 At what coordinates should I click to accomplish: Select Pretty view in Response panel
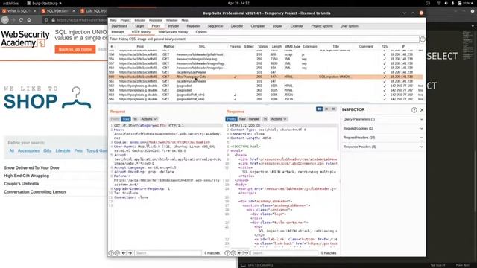231,119
